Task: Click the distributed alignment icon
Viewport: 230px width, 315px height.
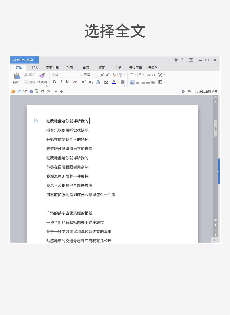Action: pos(153,82)
